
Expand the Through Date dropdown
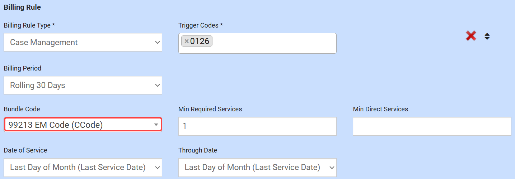257,167
